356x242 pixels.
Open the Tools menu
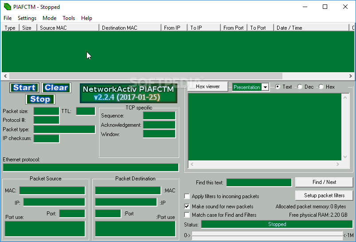tap(69, 18)
